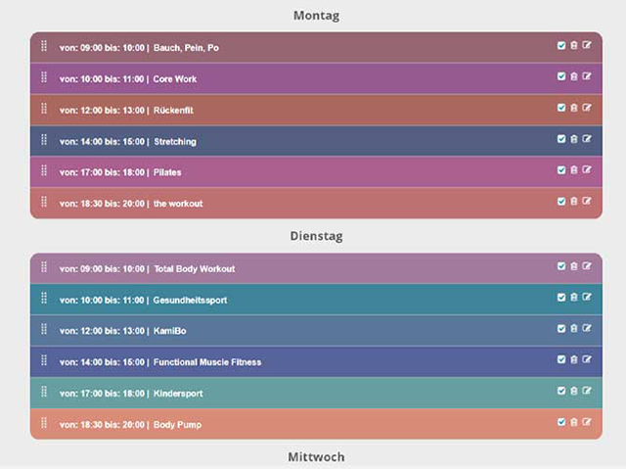The image size is (626, 469).
Task: Click drag handle of Bauch, Pein, Po
Action: pos(44,46)
